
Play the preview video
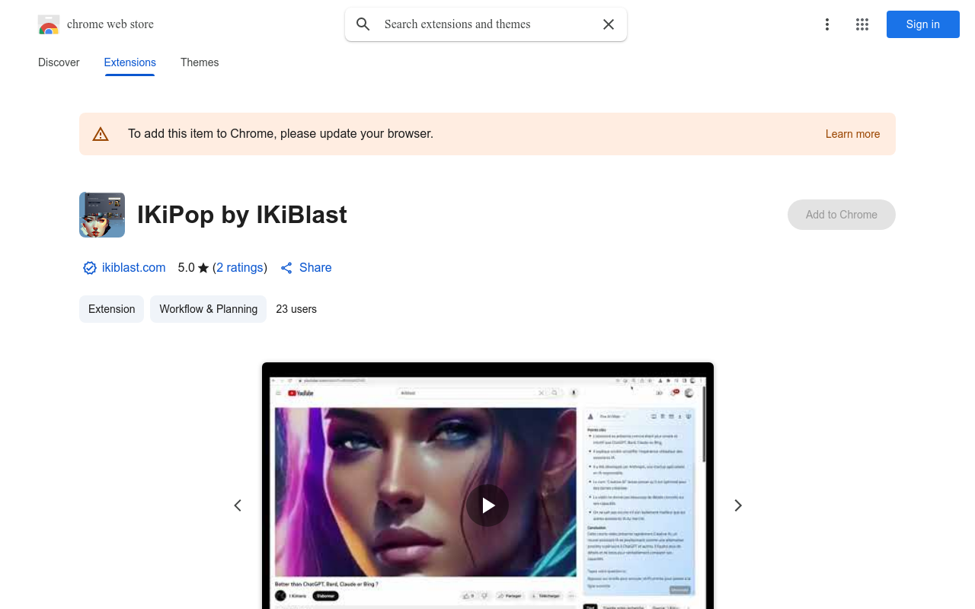click(487, 505)
